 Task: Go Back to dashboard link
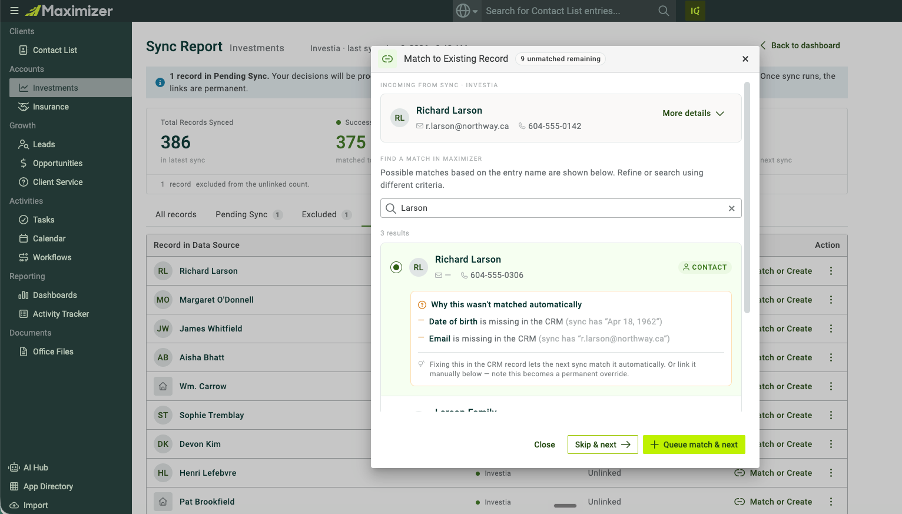tap(800, 45)
